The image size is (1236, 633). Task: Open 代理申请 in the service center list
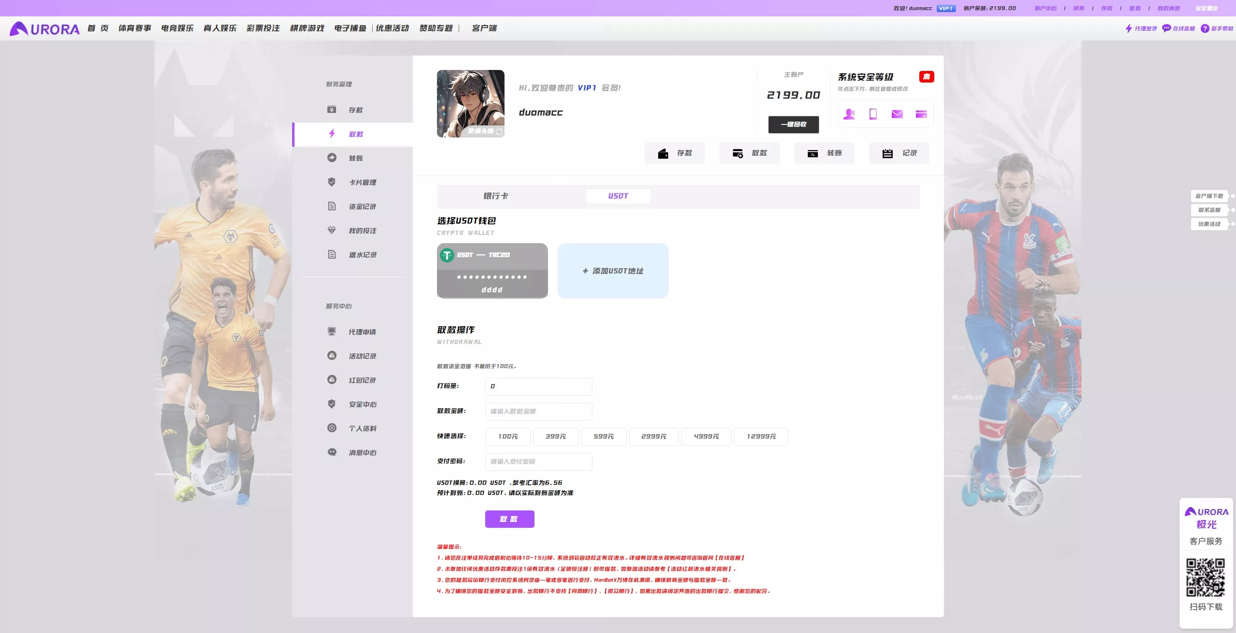(352, 332)
